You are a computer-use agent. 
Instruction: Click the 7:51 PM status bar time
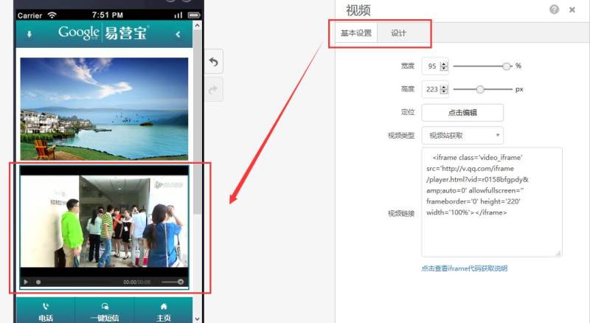click(x=108, y=15)
